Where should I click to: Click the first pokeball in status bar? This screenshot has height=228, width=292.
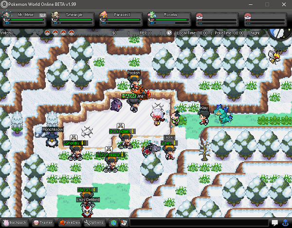47,33
